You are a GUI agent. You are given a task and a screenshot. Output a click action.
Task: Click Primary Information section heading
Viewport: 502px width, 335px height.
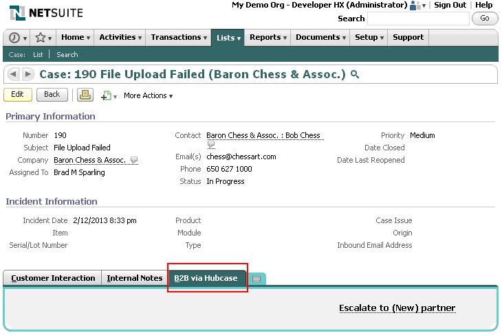(51, 116)
